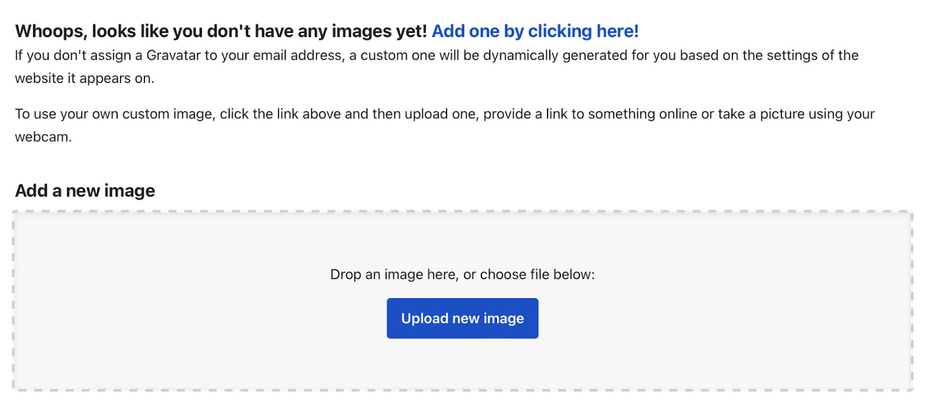The height and width of the screenshot is (410, 928).
Task: Click the words 'take a picture' in the second paragraph
Action: click(762, 114)
